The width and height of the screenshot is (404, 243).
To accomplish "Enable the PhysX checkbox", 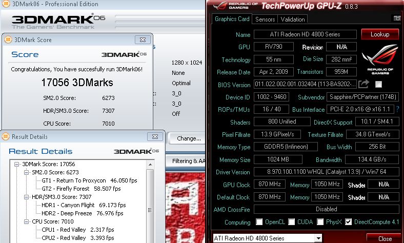I will pyautogui.click(x=320, y=222).
